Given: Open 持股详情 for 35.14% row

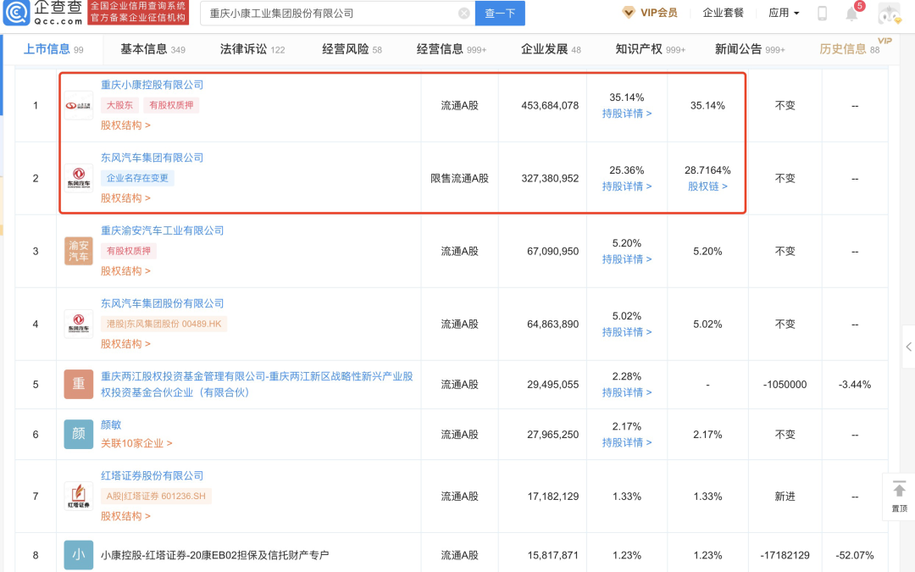Looking at the screenshot, I should coord(627,114).
